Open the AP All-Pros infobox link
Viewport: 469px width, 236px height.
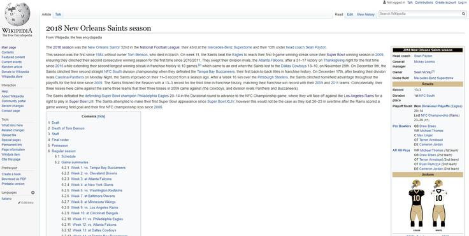[401, 151]
